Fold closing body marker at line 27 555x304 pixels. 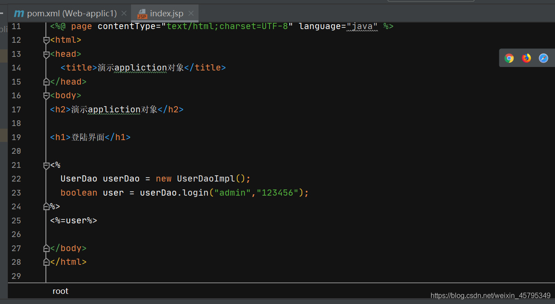[46, 248]
